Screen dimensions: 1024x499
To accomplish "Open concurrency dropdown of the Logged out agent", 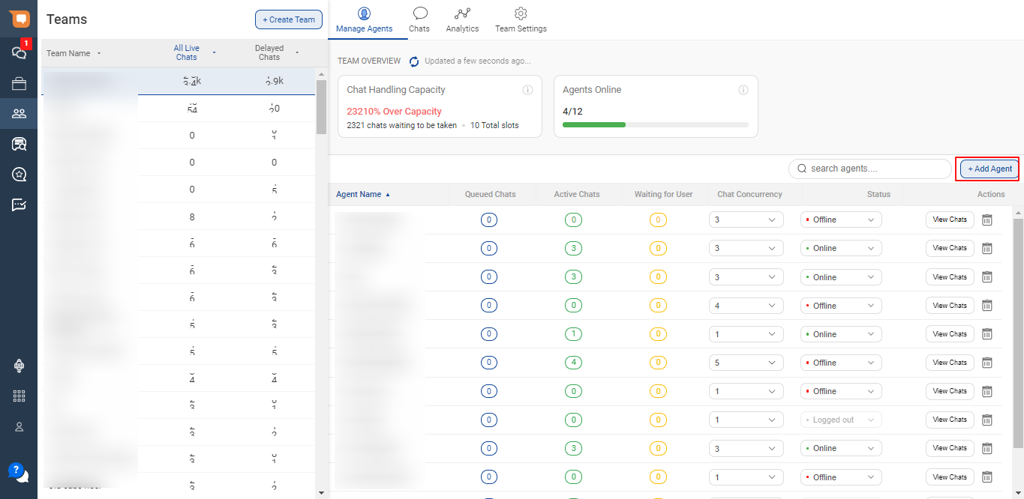I will (x=746, y=420).
